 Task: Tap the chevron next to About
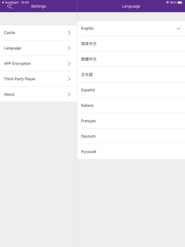click(x=69, y=94)
